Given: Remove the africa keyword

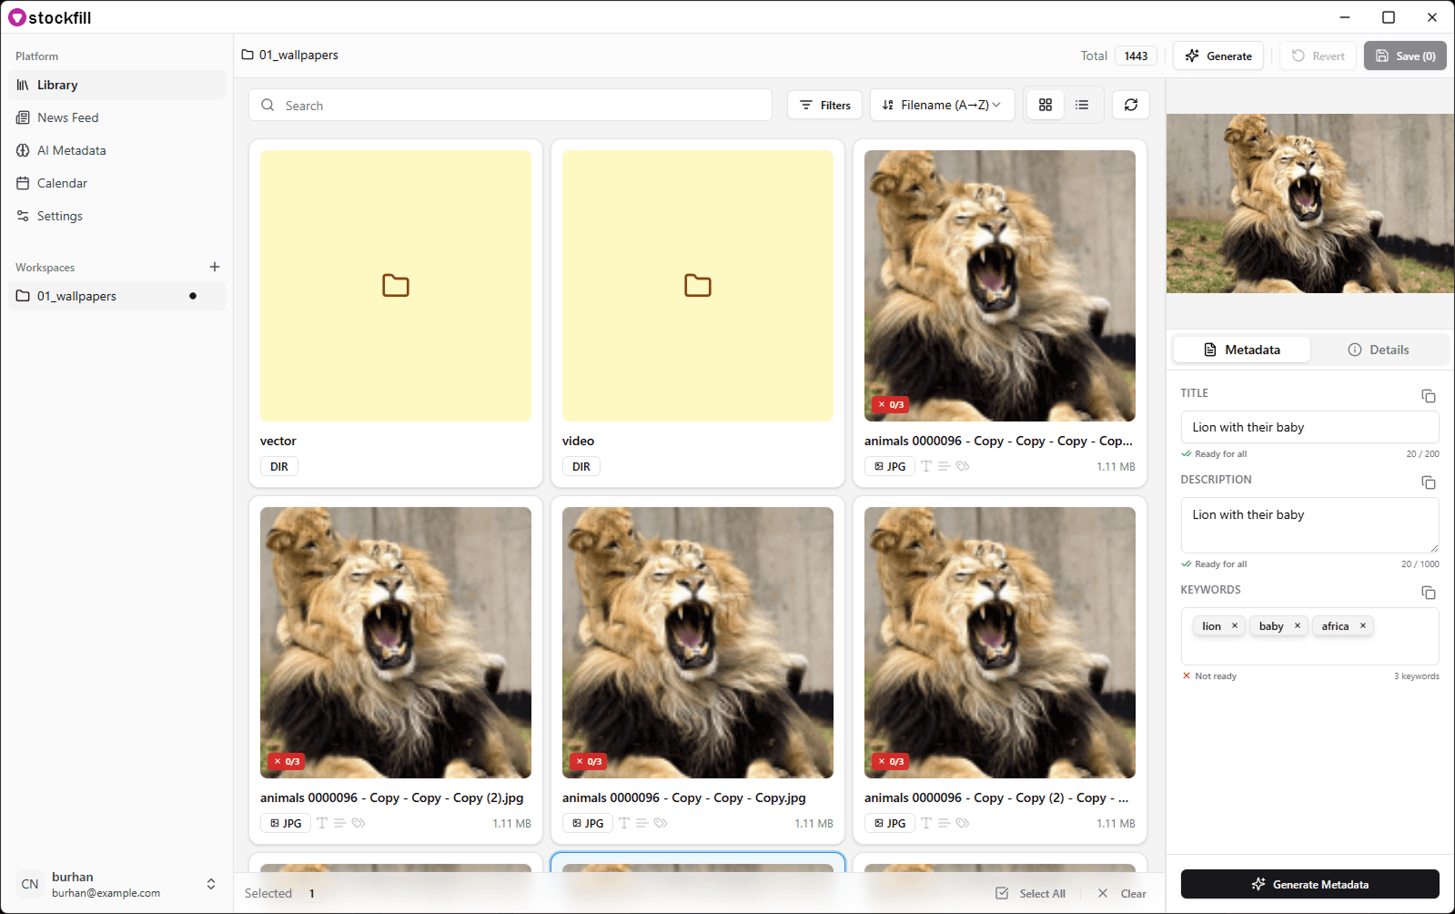Looking at the screenshot, I should click(1363, 625).
